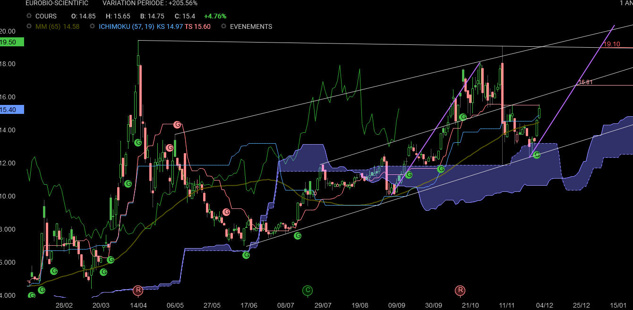
Task: Click green G signal marker above 08/07
Action: [x=297, y=235]
